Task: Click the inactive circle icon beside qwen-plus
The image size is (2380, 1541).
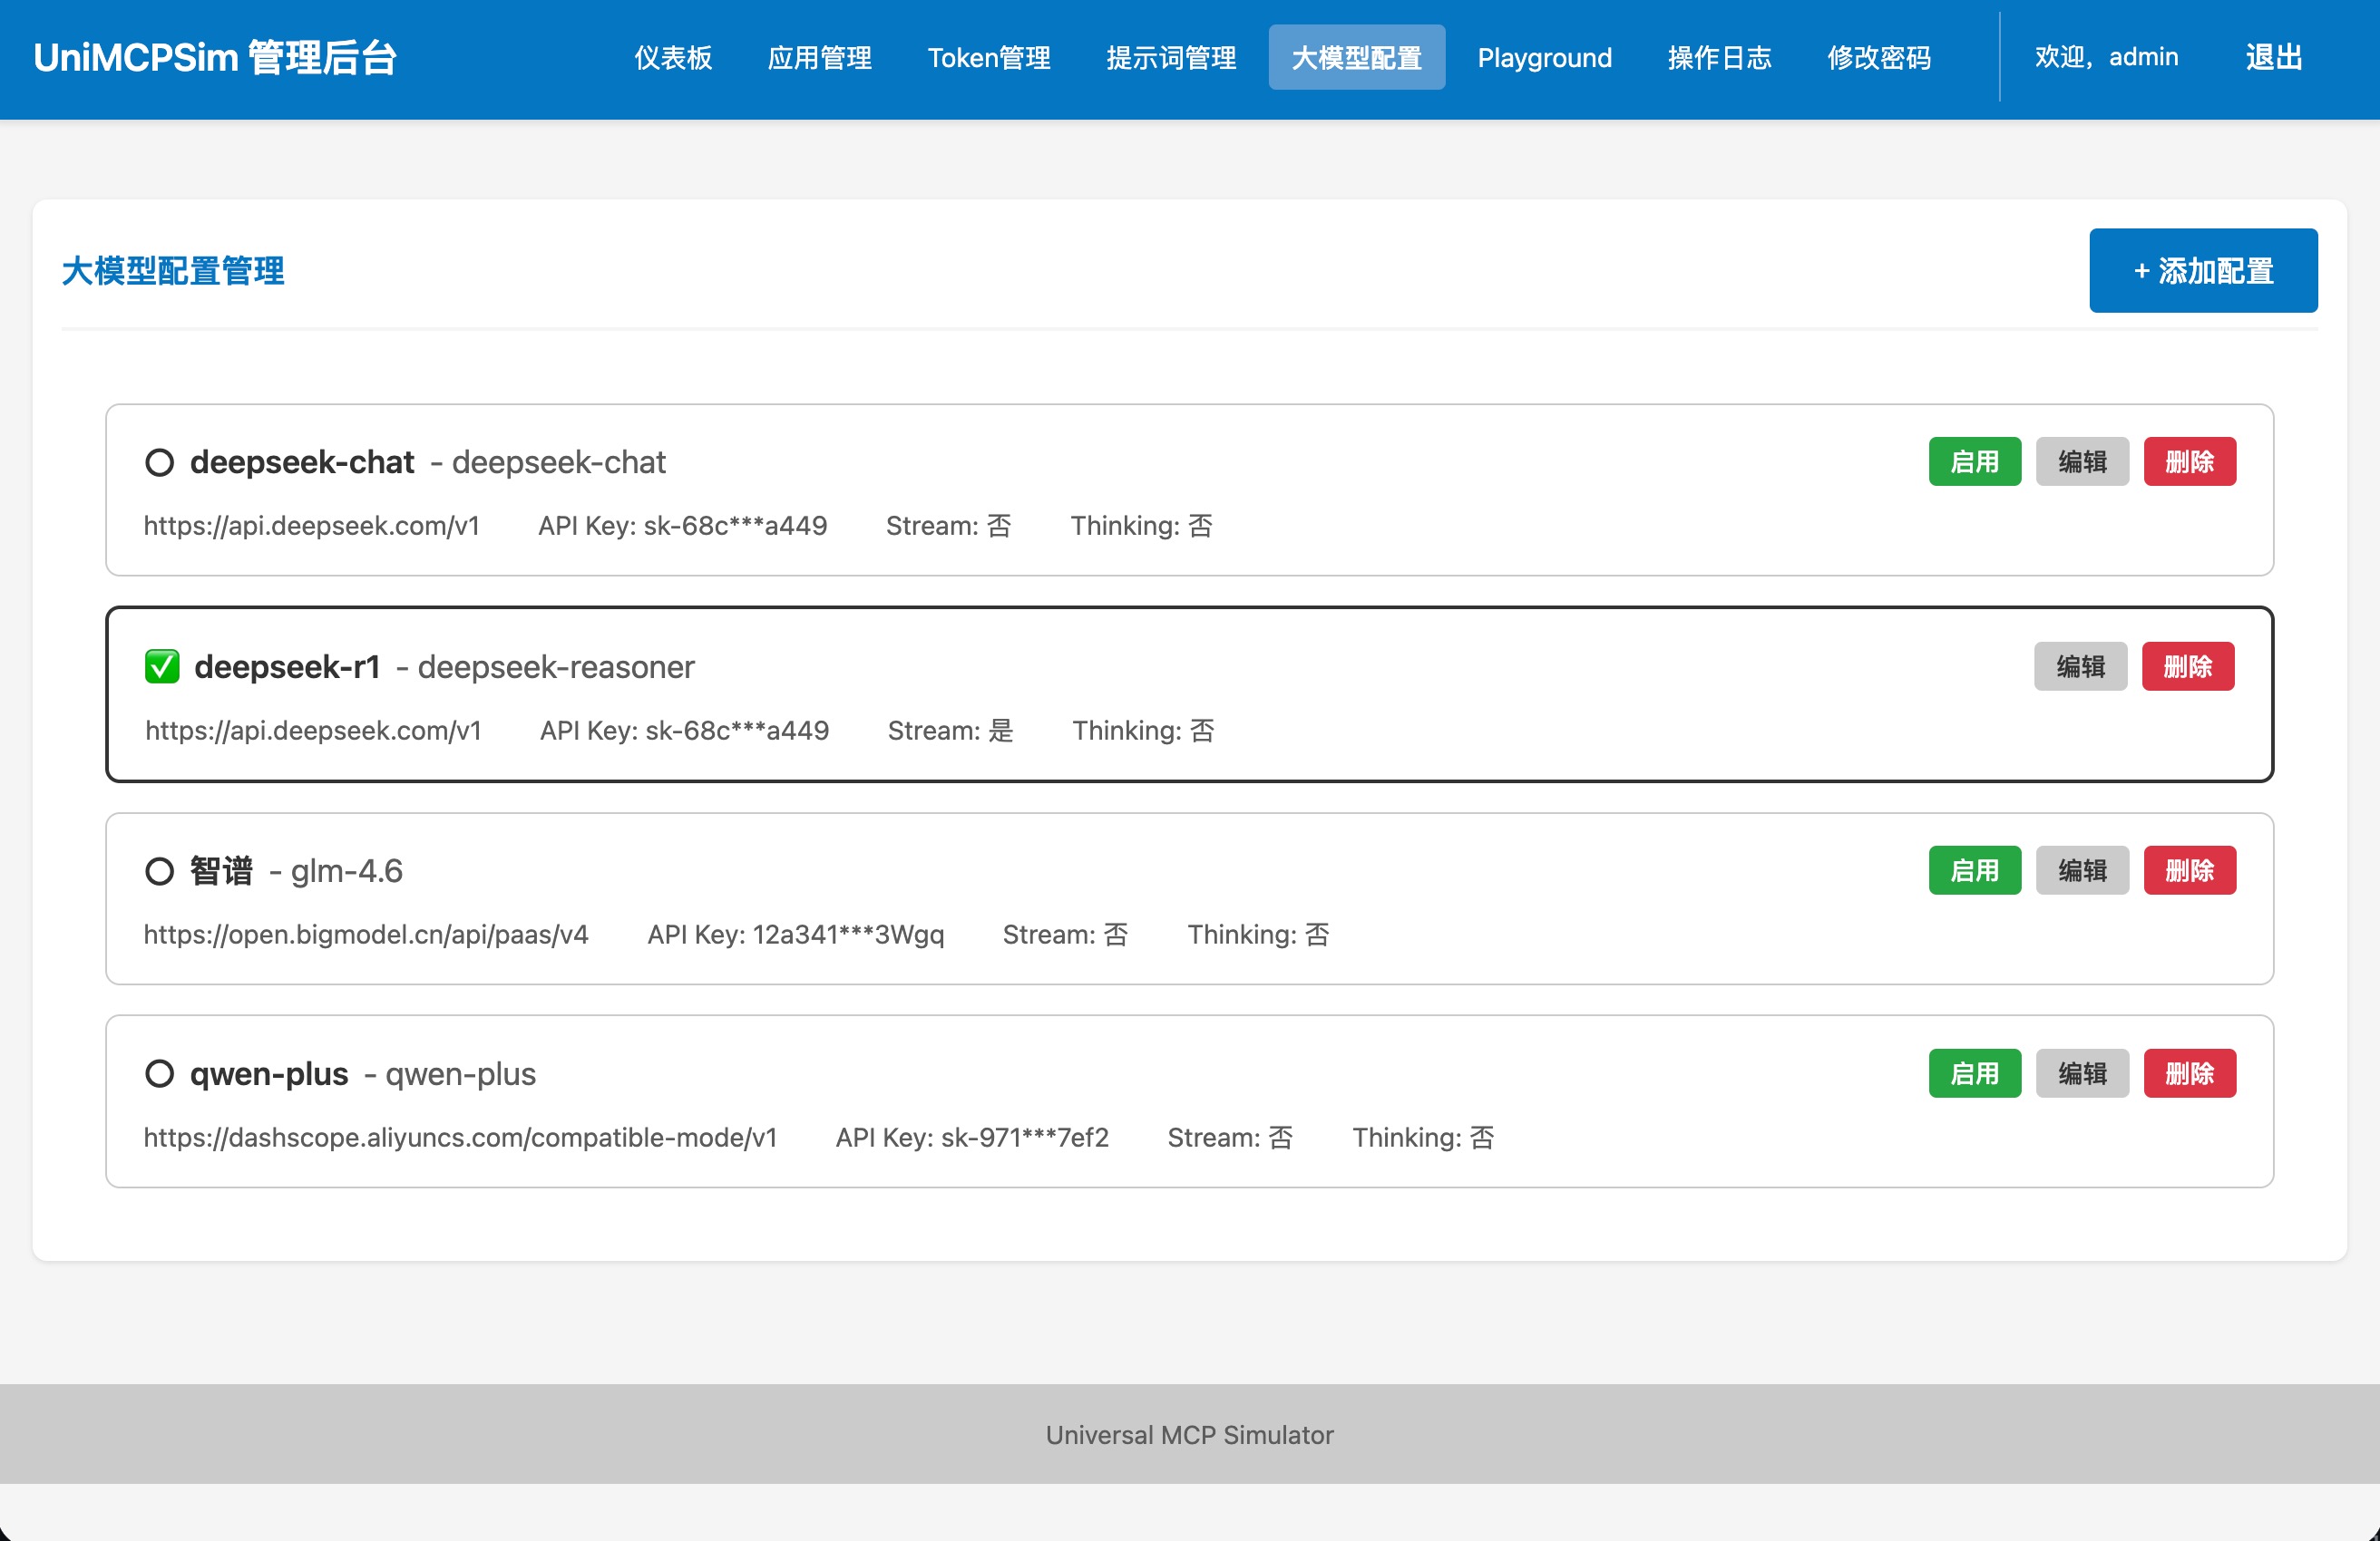Action: 160,1074
